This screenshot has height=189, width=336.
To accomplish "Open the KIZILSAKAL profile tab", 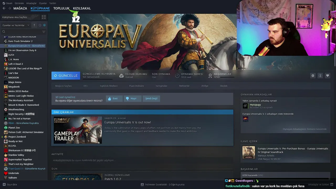I will click(x=82, y=8).
